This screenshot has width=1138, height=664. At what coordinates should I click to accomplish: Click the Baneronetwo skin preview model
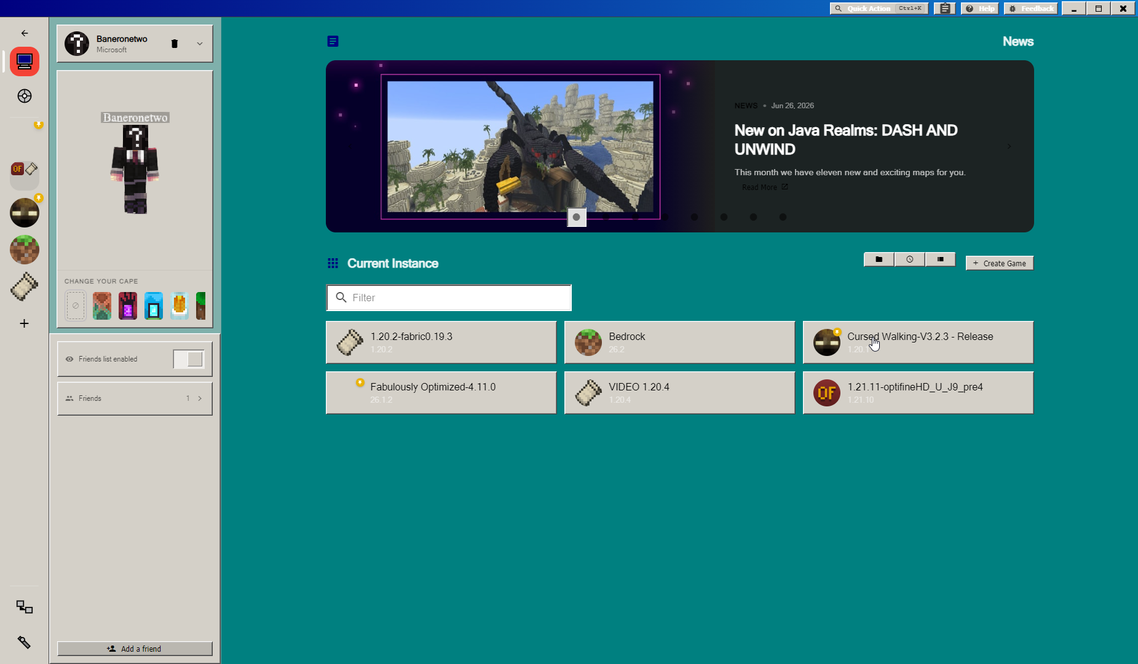[135, 168]
